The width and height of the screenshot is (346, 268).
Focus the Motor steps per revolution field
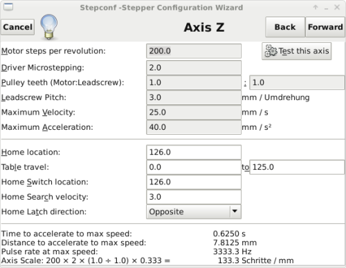194,51
